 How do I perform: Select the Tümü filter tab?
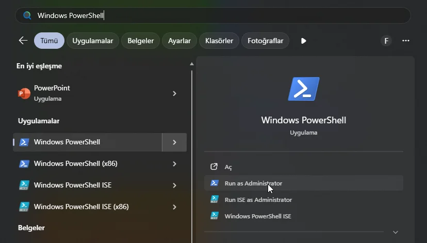coord(49,41)
